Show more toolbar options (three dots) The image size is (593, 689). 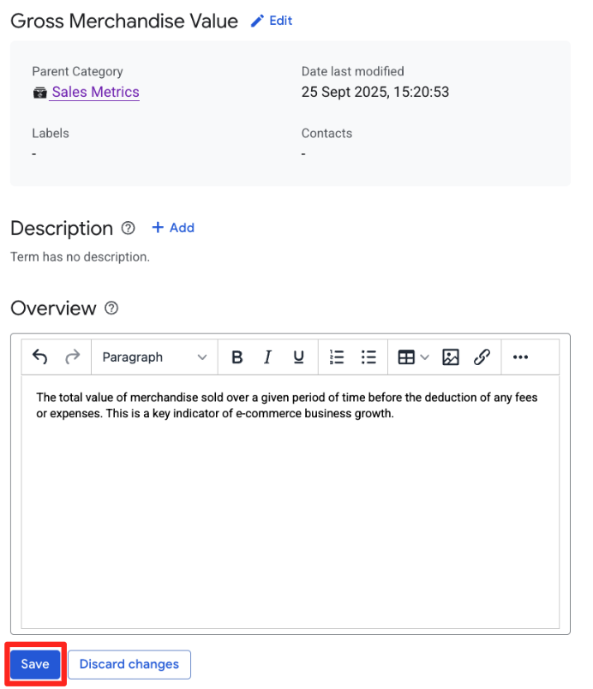click(520, 357)
